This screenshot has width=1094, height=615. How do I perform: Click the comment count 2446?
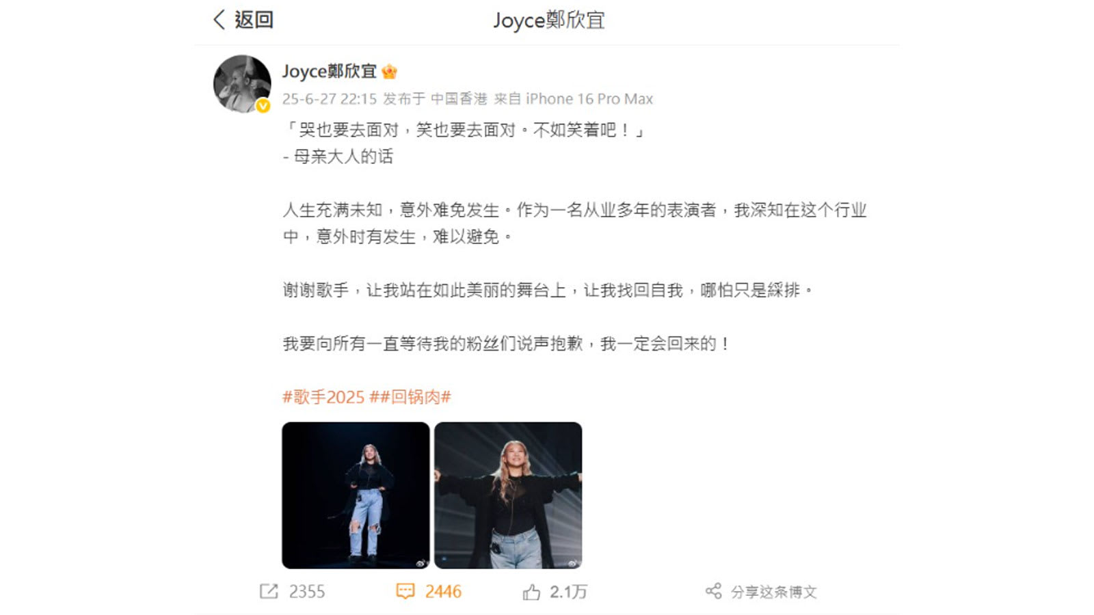tap(443, 592)
